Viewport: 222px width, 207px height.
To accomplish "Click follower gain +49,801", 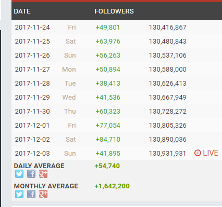I will coord(108,27).
